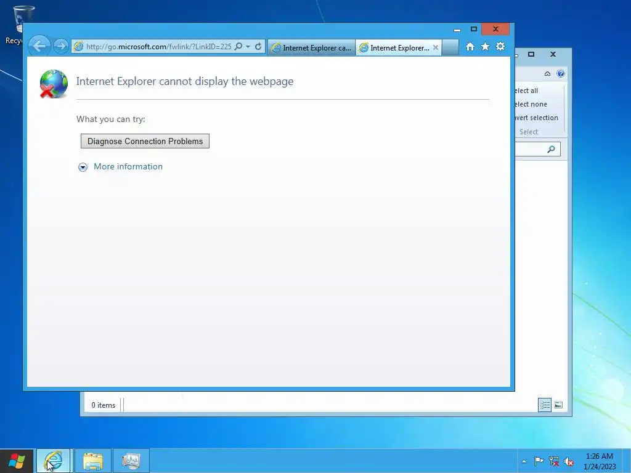Click the Action Center flag icon
The width and height of the screenshot is (631, 473).
click(x=539, y=461)
